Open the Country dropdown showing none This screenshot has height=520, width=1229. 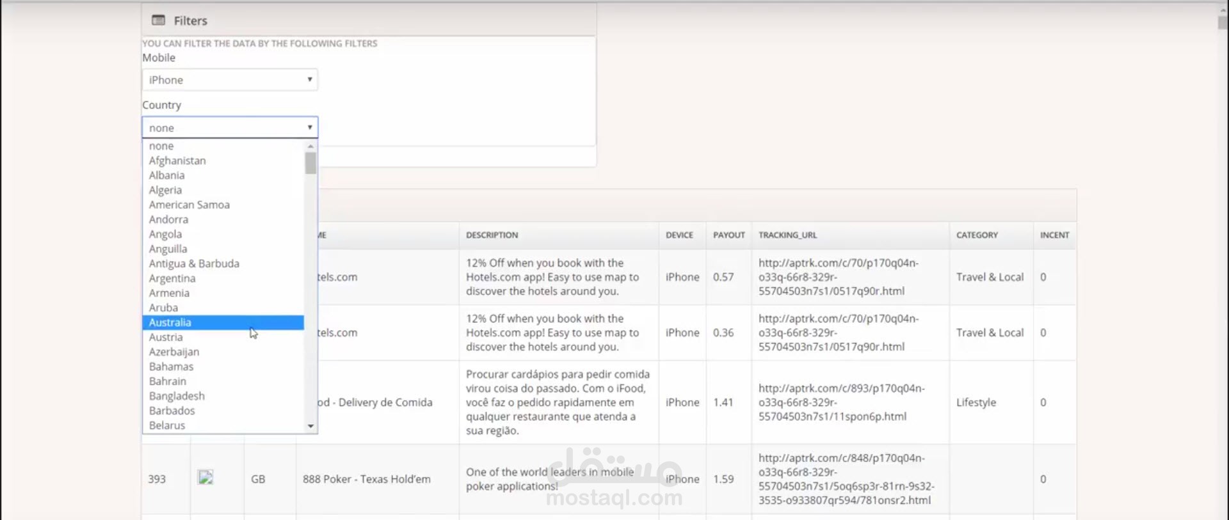[230, 128]
